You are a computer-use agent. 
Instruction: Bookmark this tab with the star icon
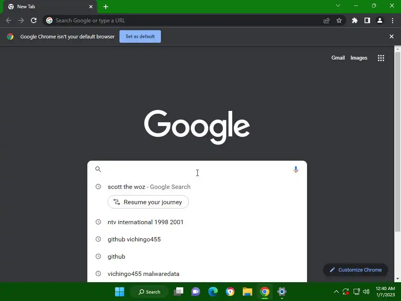(x=339, y=20)
